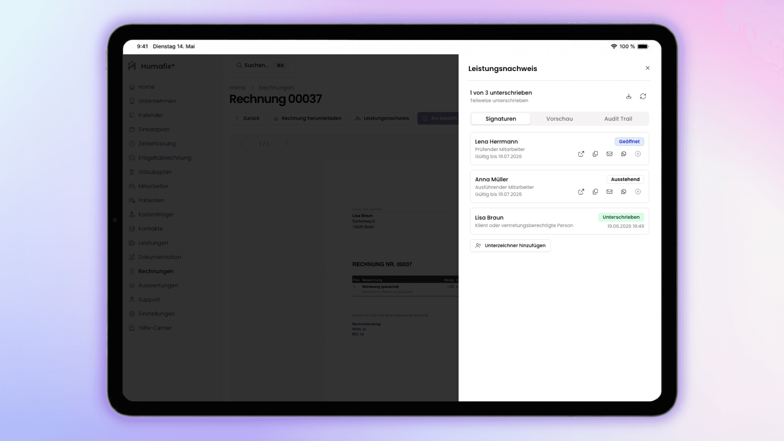Open Zeiterfassung in the sidebar
Screen dimensions: 784x441
[152, 144]
